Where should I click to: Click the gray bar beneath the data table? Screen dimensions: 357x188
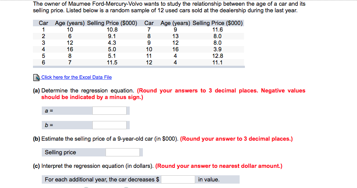pyautogui.click(x=139, y=67)
